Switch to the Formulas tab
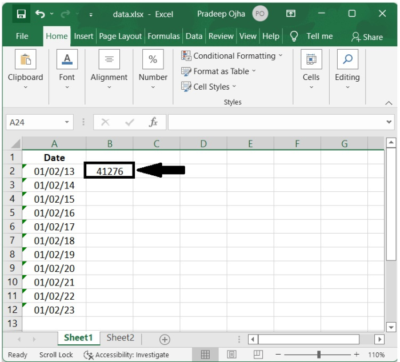Screen dimensions: 400x362 [163, 36]
